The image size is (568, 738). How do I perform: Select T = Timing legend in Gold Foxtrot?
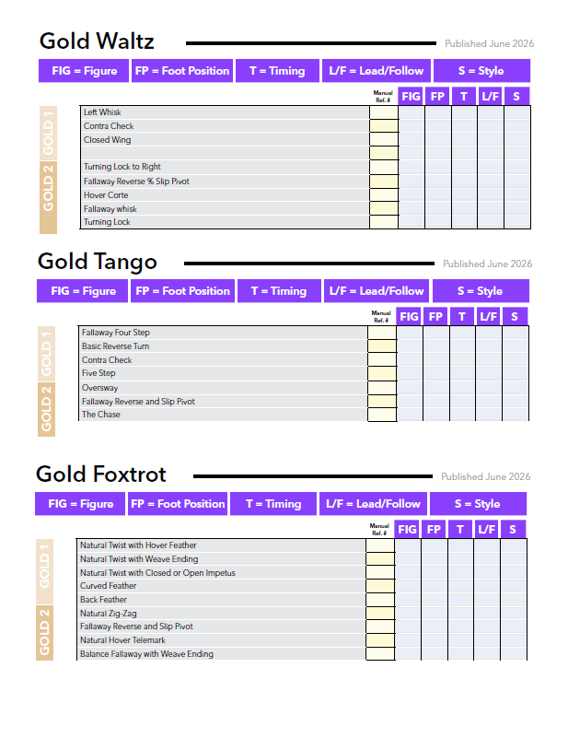273,504
